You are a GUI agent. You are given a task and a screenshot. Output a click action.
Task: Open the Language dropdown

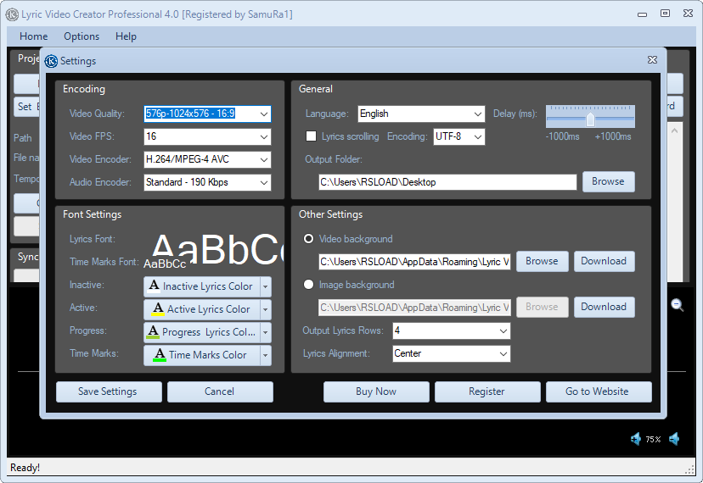(421, 114)
